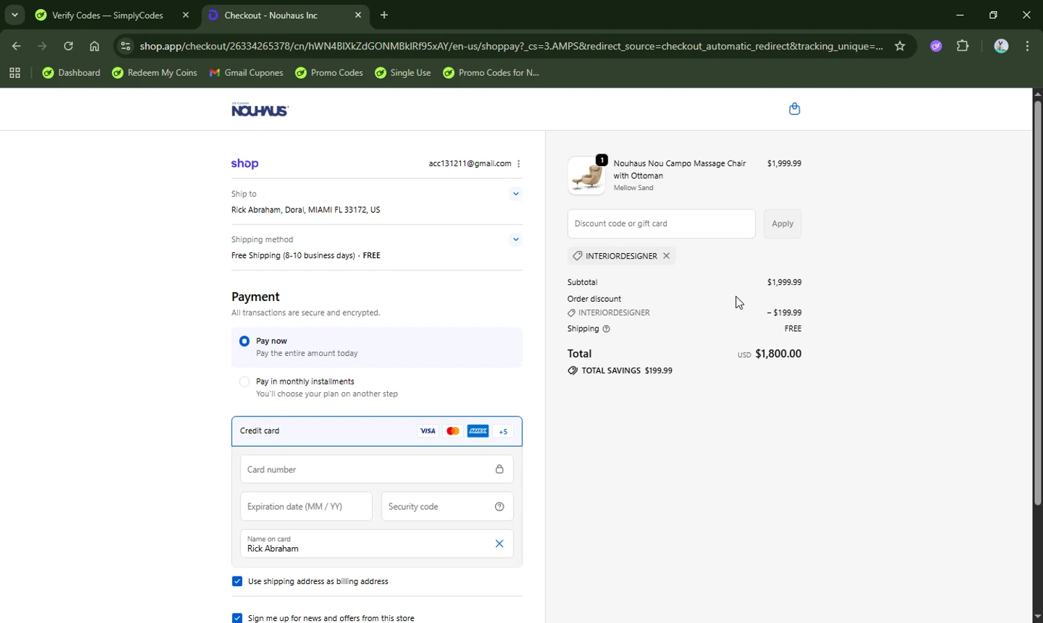Open the browser home page
The image size is (1043, 623).
coord(95,46)
